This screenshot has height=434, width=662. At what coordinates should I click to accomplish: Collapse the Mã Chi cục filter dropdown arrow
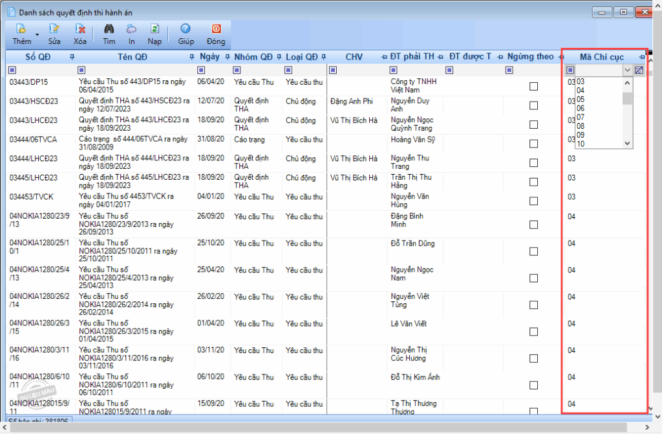627,70
